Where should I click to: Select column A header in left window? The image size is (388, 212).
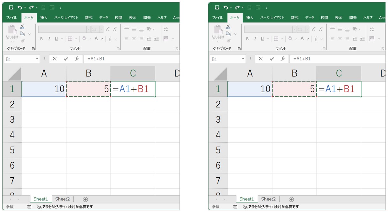pyautogui.click(x=44, y=74)
